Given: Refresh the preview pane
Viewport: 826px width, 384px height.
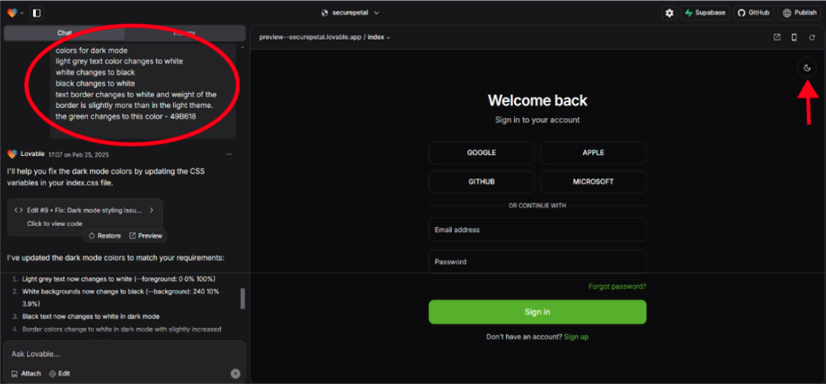Looking at the screenshot, I should click(812, 37).
